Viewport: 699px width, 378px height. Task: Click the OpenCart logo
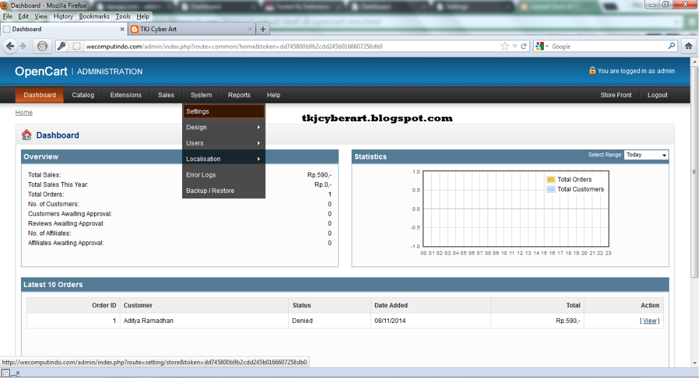point(41,71)
